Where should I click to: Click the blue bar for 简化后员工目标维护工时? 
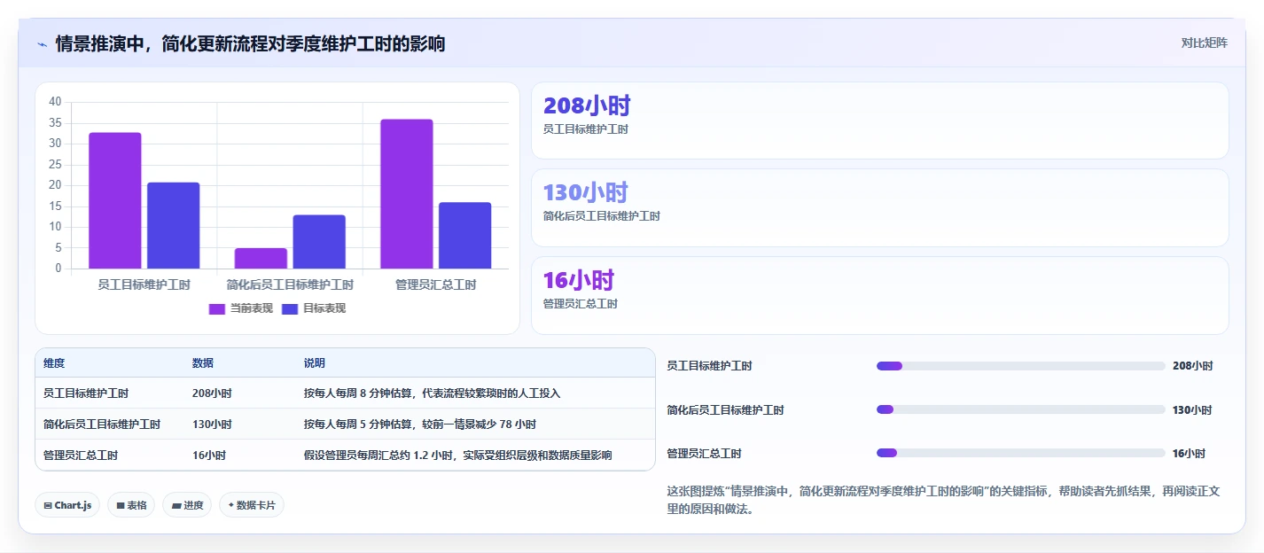coord(319,242)
